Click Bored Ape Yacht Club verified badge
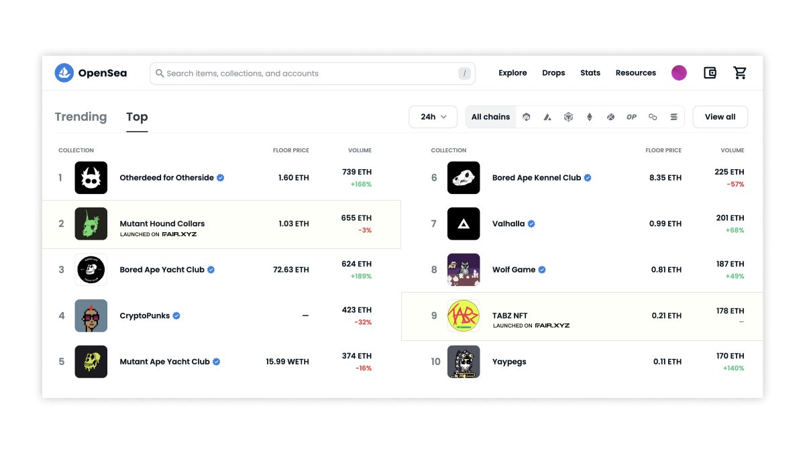This screenshot has height=453, width=805. [x=211, y=270]
